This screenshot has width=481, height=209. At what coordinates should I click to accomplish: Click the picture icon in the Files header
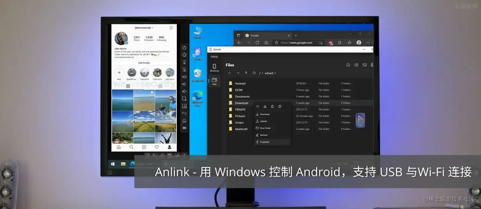(364, 65)
